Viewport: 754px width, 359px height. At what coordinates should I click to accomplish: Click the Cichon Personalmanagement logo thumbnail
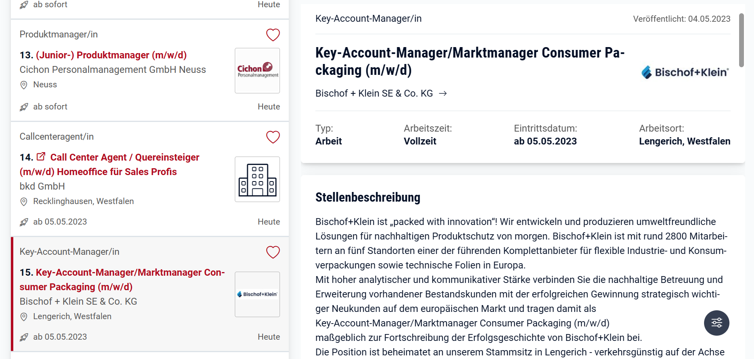coord(257,71)
